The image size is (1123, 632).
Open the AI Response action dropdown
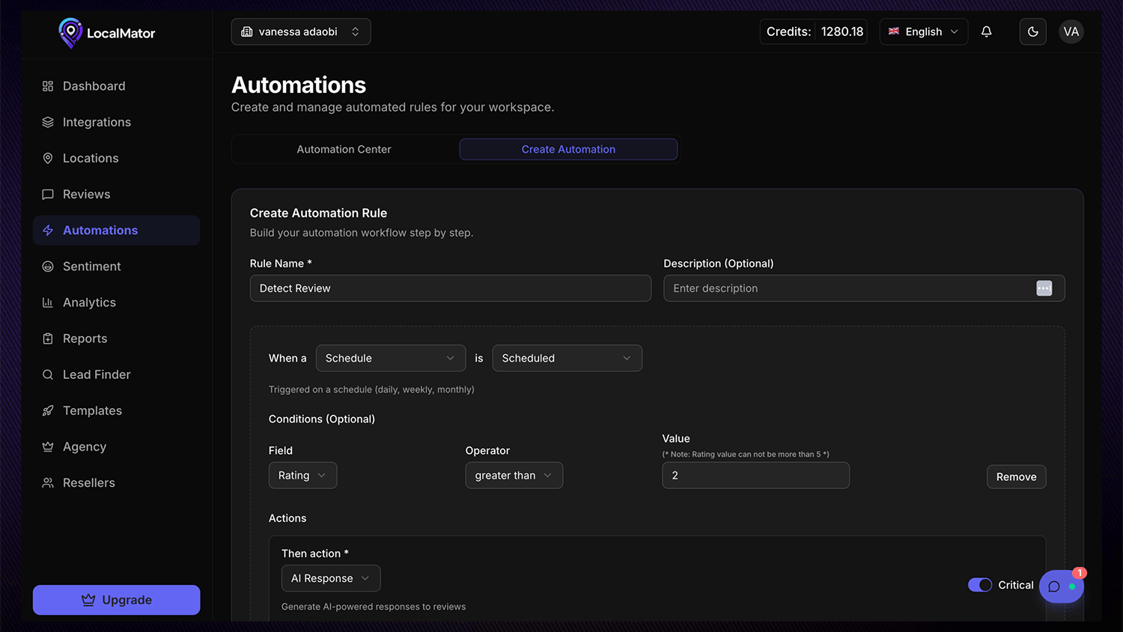coord(330,578)
